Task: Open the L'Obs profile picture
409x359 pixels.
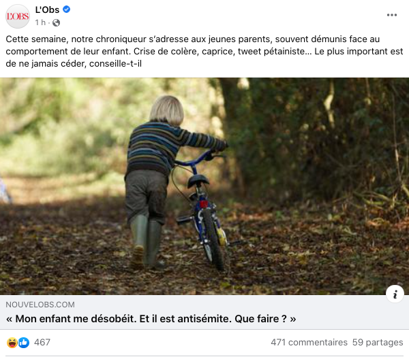Action: (x=18, y=16)
